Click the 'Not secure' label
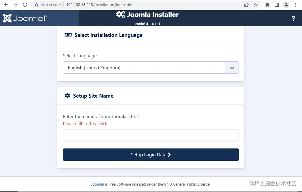Image resolution: width=302 pixels, height=192 pixels. [51, 5]
